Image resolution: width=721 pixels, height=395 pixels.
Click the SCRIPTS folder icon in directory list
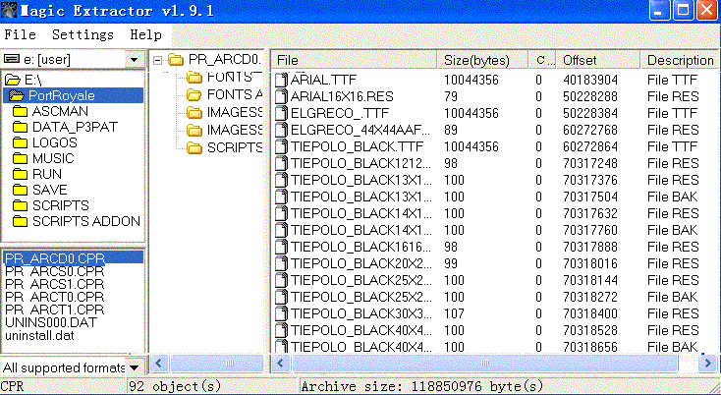[x=21, y=205]
